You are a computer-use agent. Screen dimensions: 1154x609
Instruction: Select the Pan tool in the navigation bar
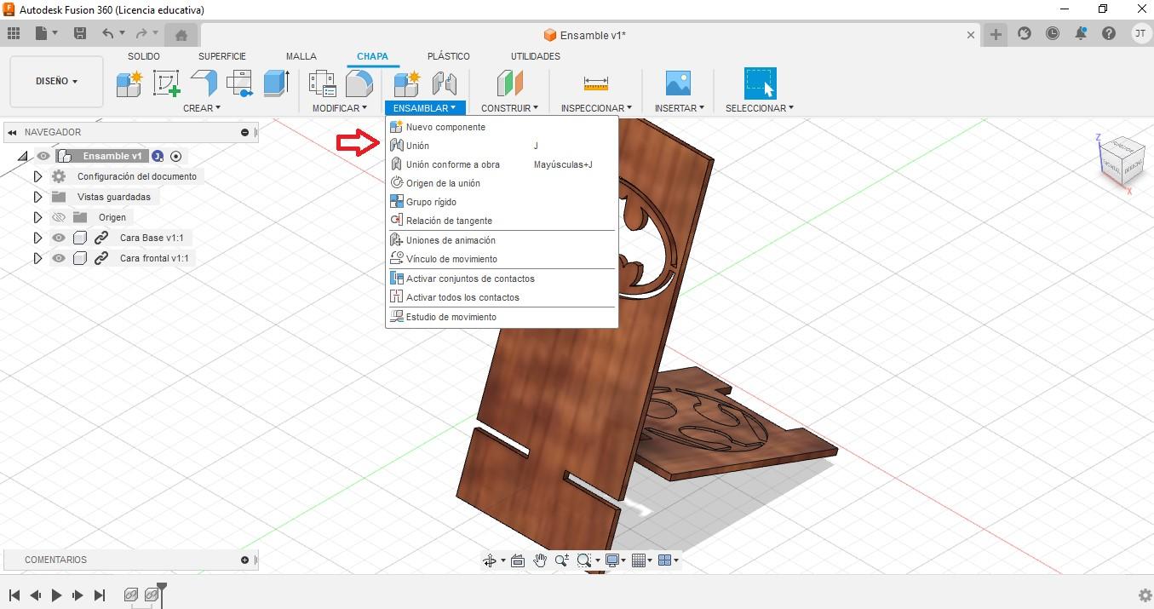pyautogui.click(x=540, y=560)
